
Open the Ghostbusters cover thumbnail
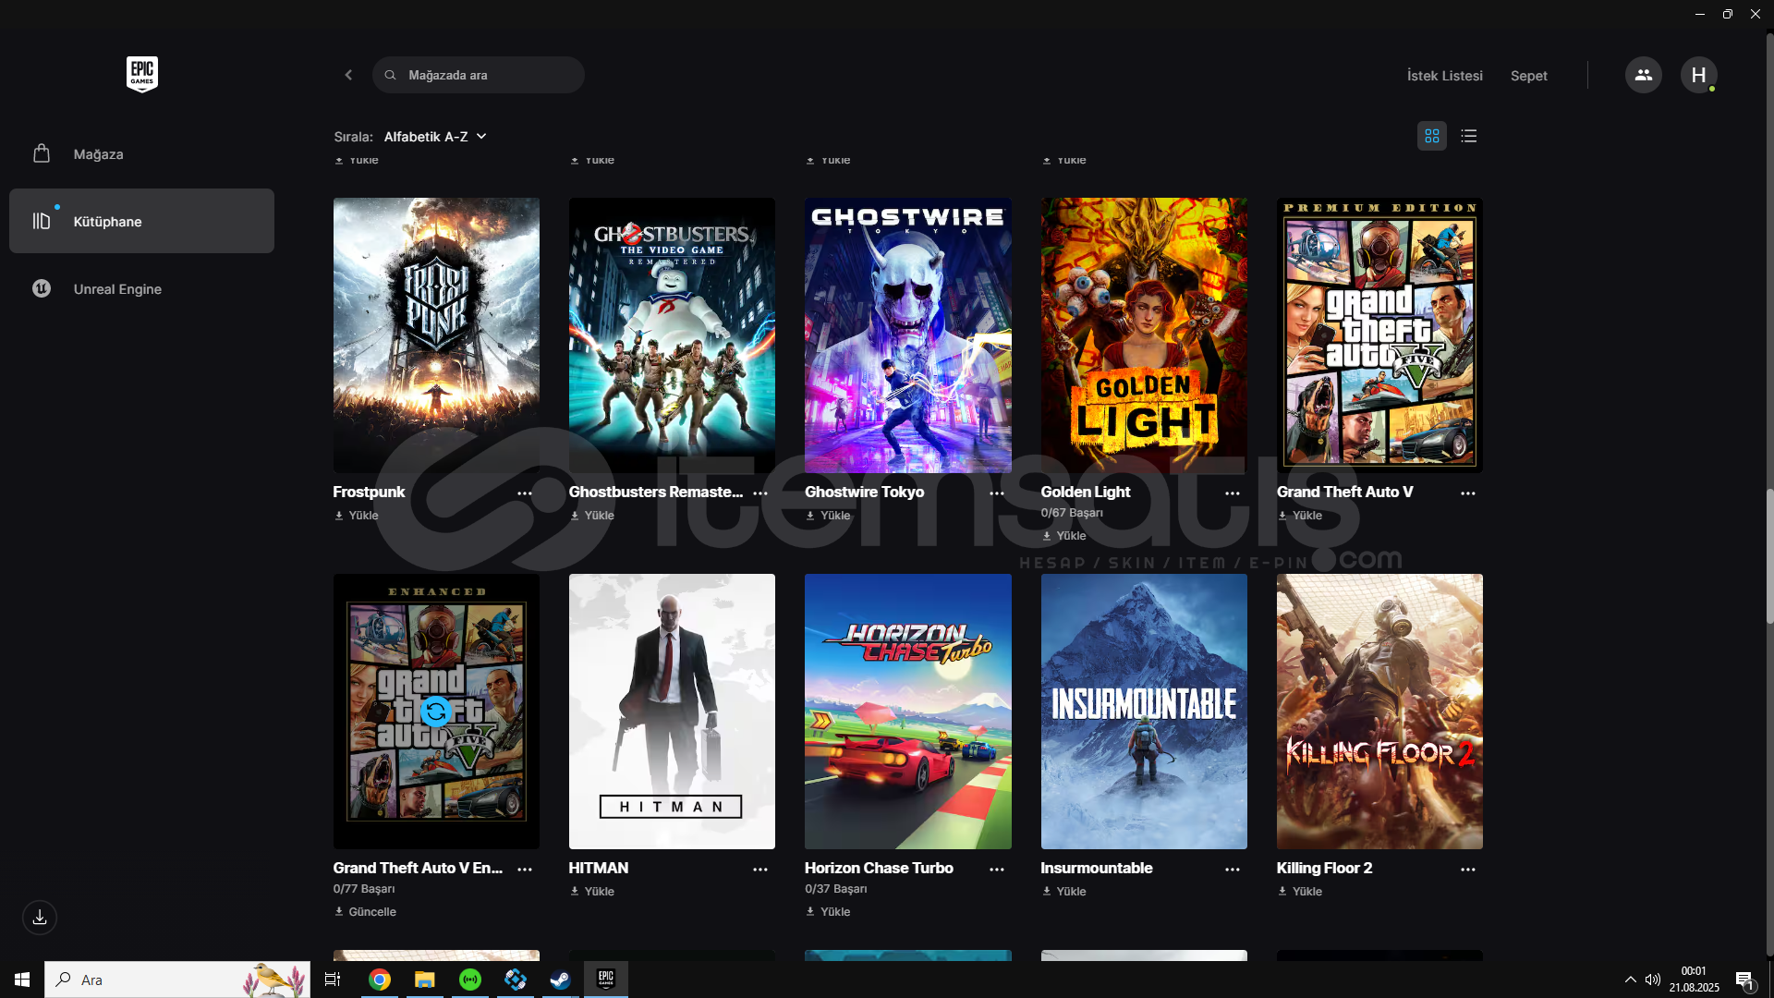tap(672, 335)
